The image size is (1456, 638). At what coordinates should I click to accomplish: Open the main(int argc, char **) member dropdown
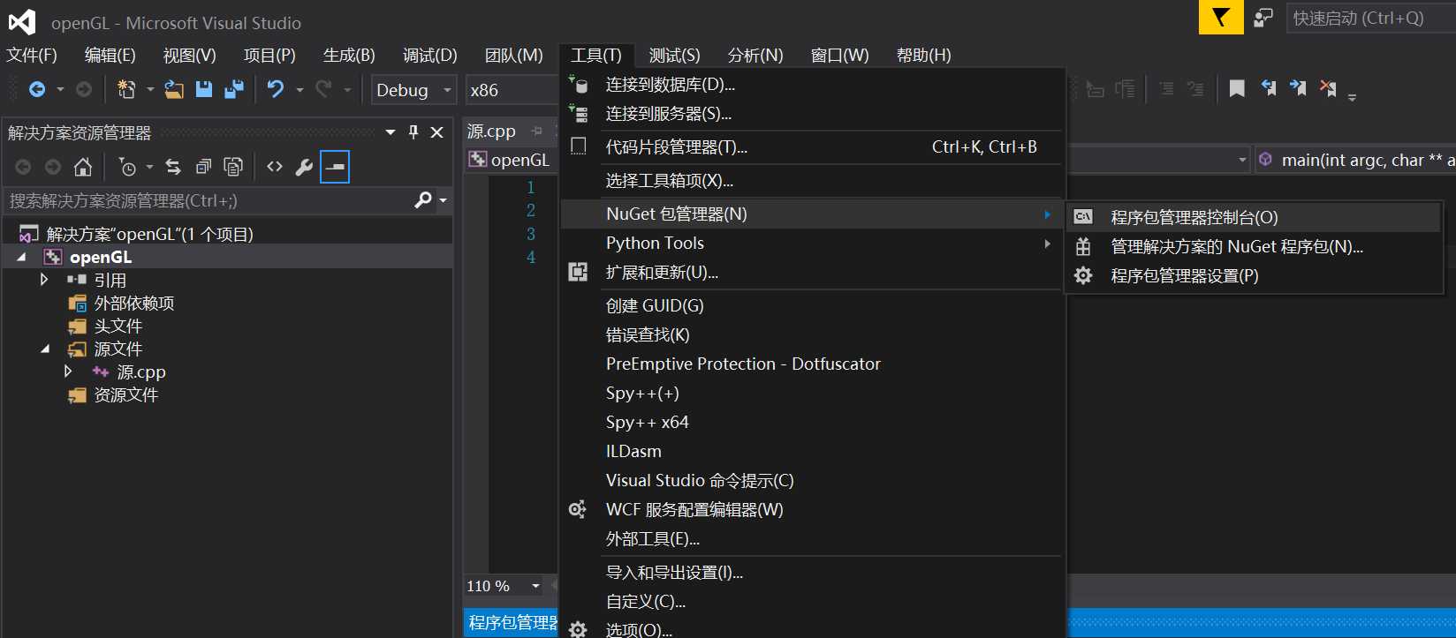point(1355,160)
